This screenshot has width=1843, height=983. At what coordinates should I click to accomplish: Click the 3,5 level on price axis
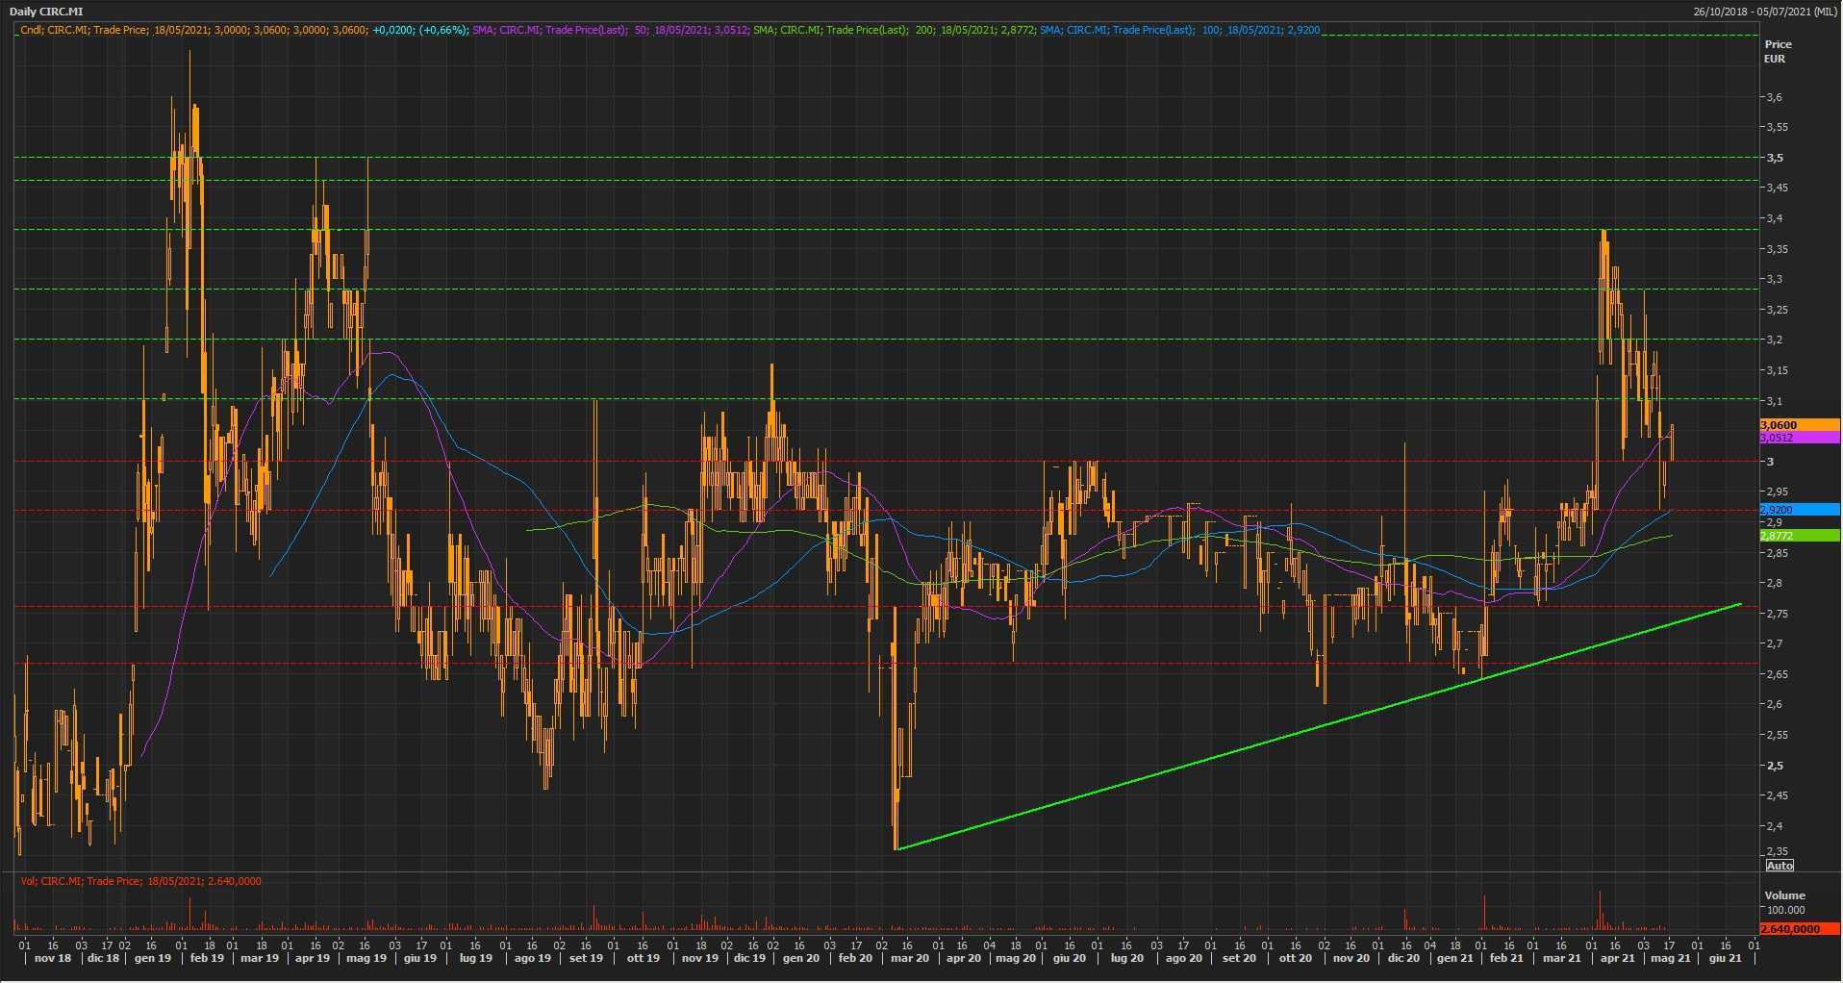(1775, 158)
